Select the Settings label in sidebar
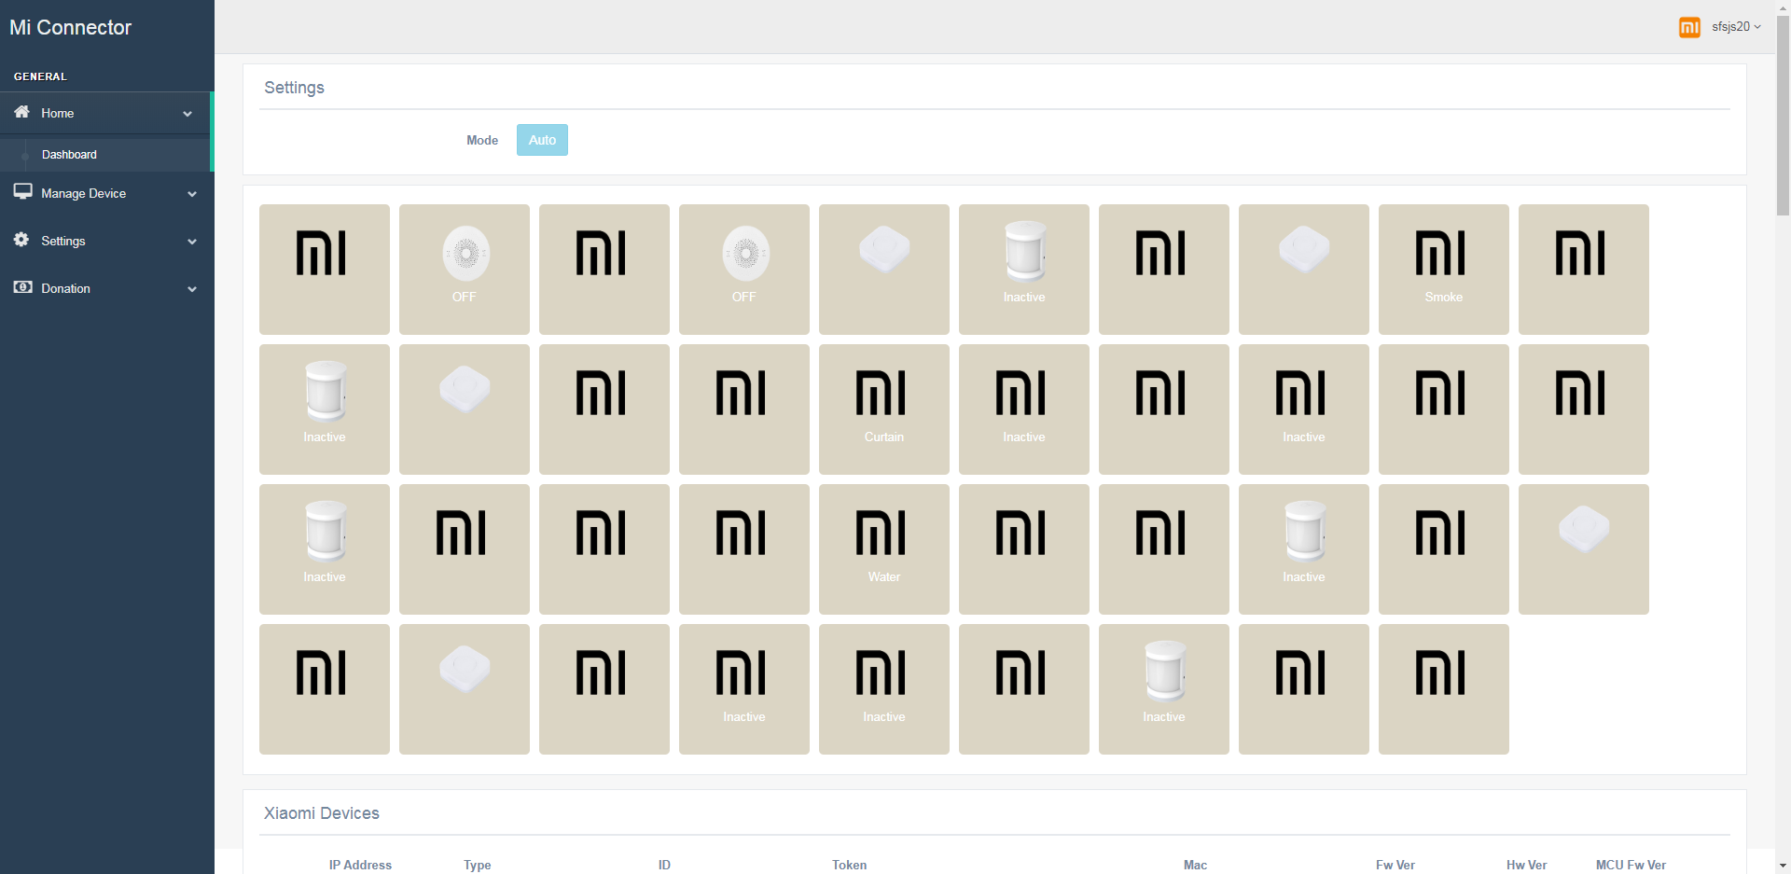Viewport: 1791px width, 874px height. point(63,242)
